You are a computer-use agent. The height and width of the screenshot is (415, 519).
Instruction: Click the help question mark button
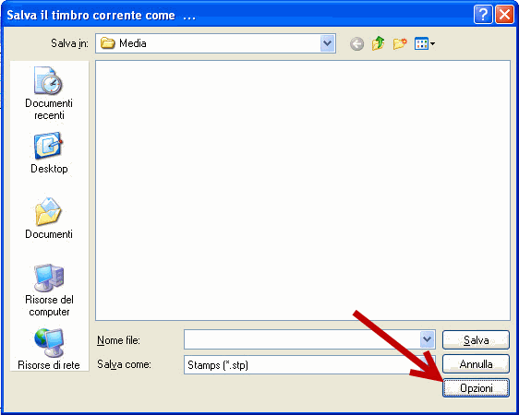[x=483, y=15]
